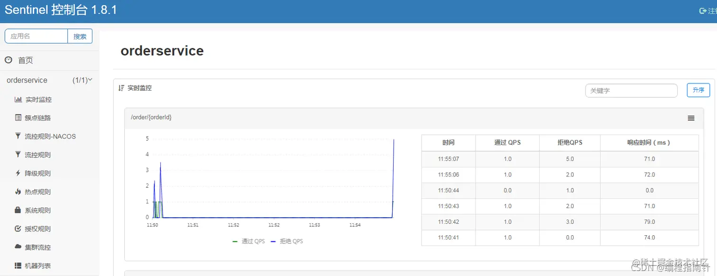717x276 pixels.
Task: Go to 授权规则 page
Action: [x=37, y=229]
